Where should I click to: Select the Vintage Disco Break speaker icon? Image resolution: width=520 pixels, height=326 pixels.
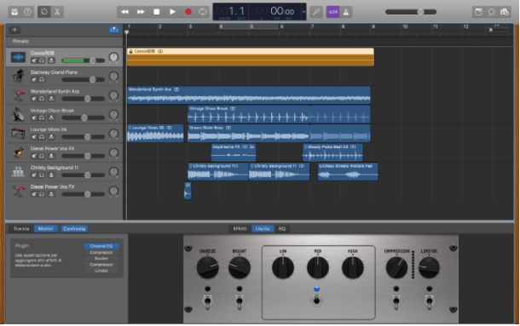point(18,114)
